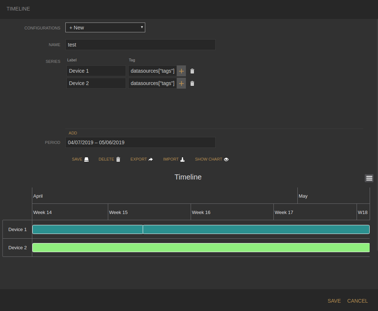Open the chart hamburger menu
Image resolution: width=378 pixels, height=311 pixels.
tap(369, 178)
